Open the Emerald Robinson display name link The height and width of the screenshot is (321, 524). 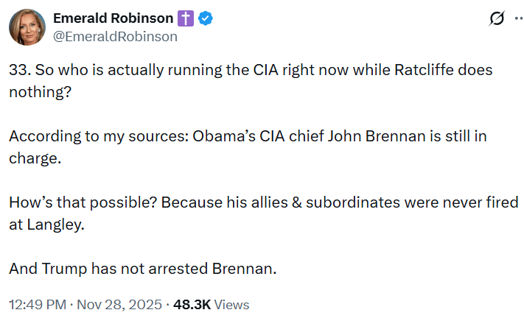(x=113, y=18)
